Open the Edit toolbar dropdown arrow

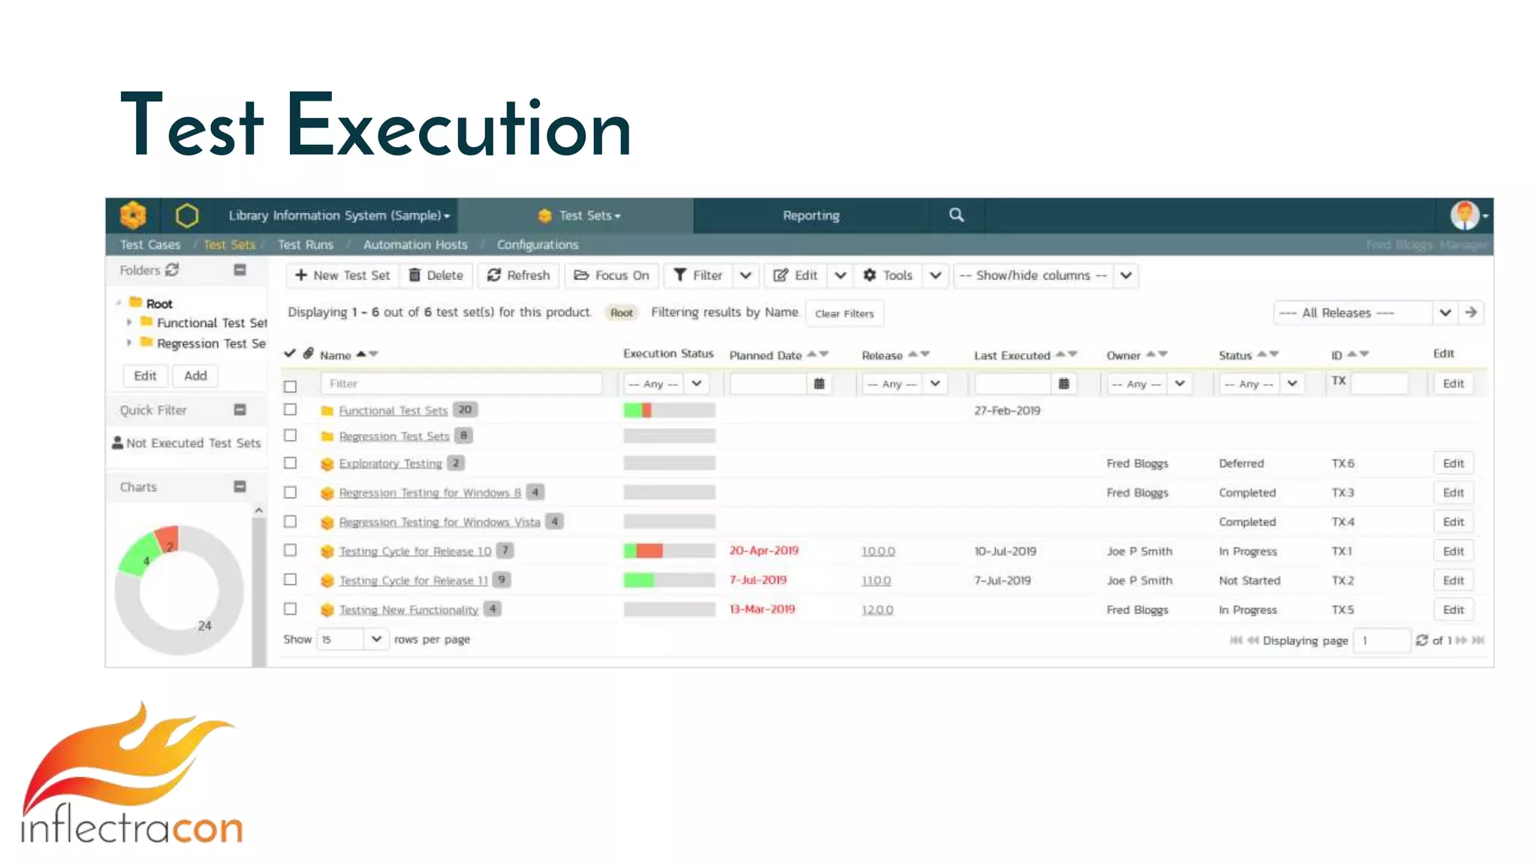(840, 276)
